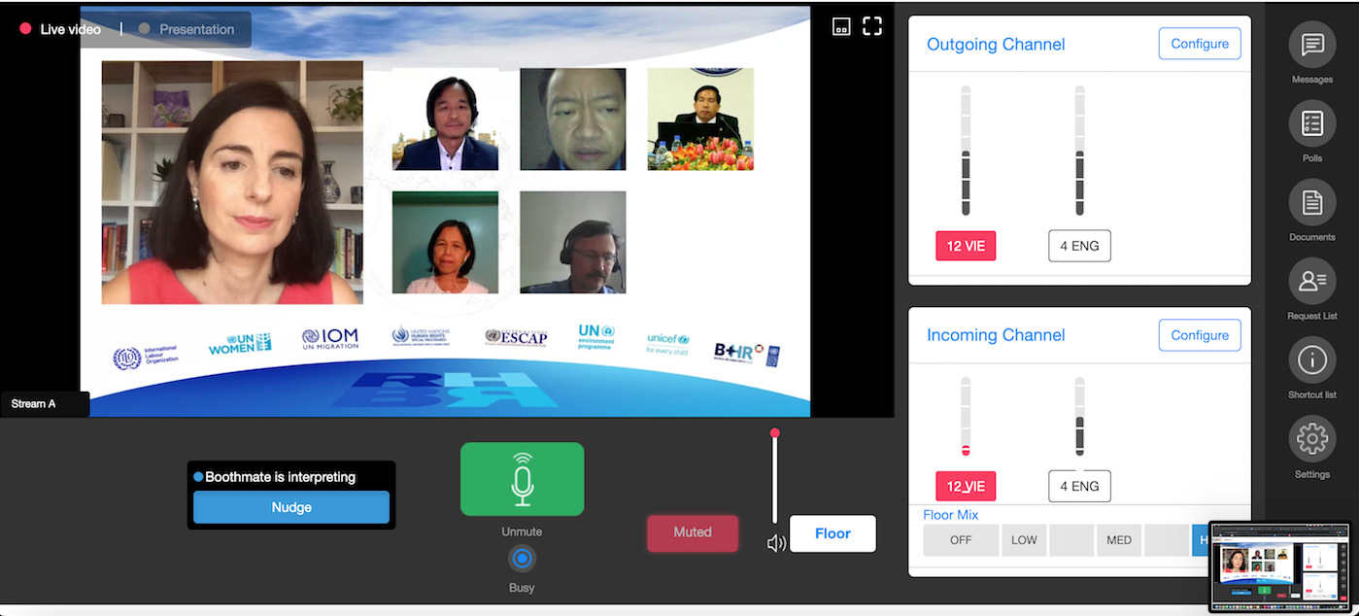Switch to the Presentation tab

click(196, 29)
